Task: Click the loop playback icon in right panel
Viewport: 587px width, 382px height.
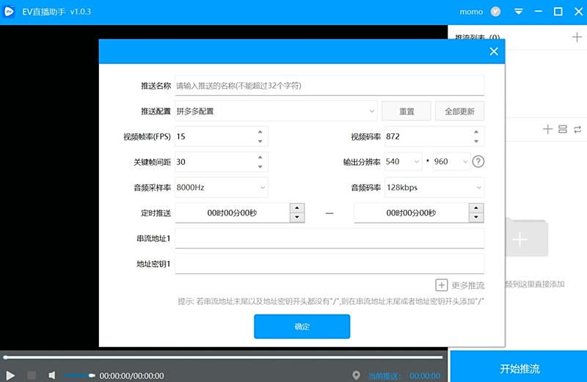Action: (577, 129)
